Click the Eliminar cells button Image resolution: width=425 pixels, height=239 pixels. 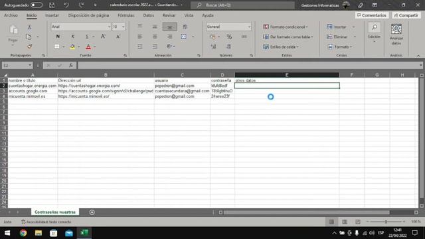click(x=337, y=37)
